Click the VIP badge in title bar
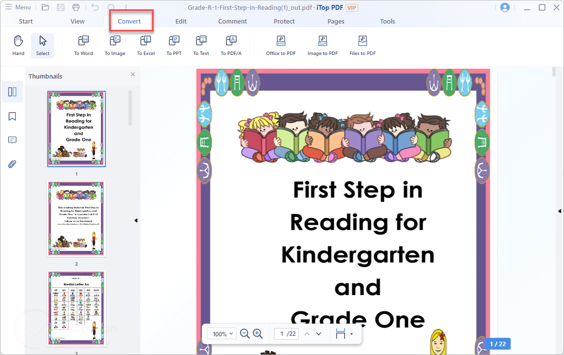564x355 pixels. (x=352, y=7)
